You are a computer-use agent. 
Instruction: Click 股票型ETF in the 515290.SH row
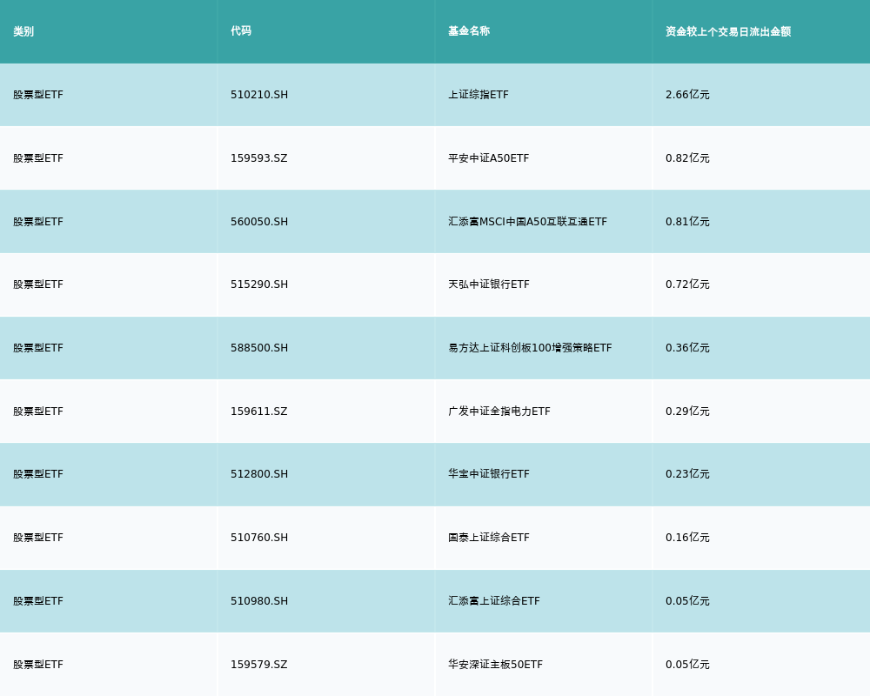click(38, 284)
